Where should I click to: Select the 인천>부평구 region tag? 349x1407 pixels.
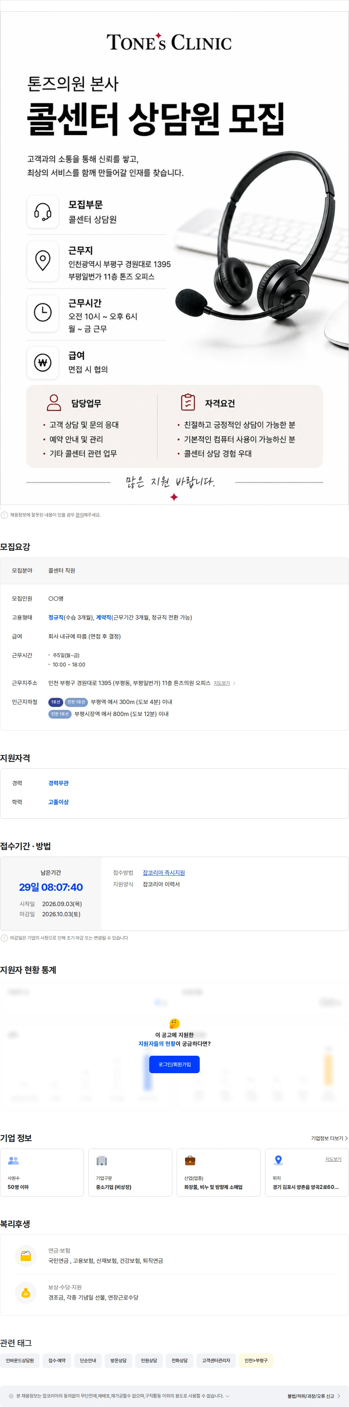[x=256, y=1360]
